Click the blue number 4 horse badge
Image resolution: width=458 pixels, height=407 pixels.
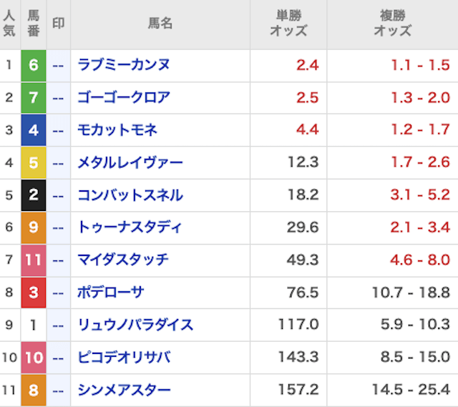pyautogui.click(x=34, y=130)
